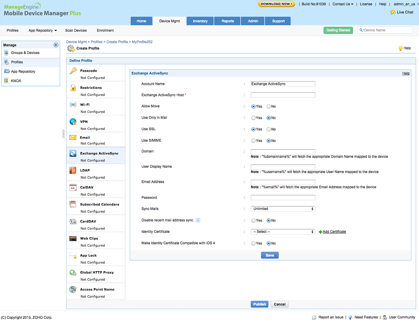The height and width of the screenshot is (324, 419).
Task: Click the Profiles sidebar icon
Action: point(6,62)
